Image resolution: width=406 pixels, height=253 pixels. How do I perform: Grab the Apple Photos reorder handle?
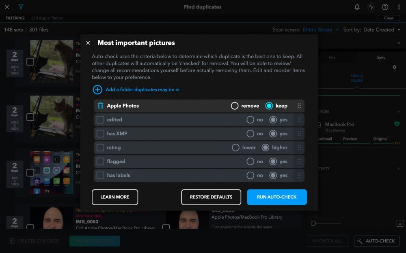pos(299,106)
